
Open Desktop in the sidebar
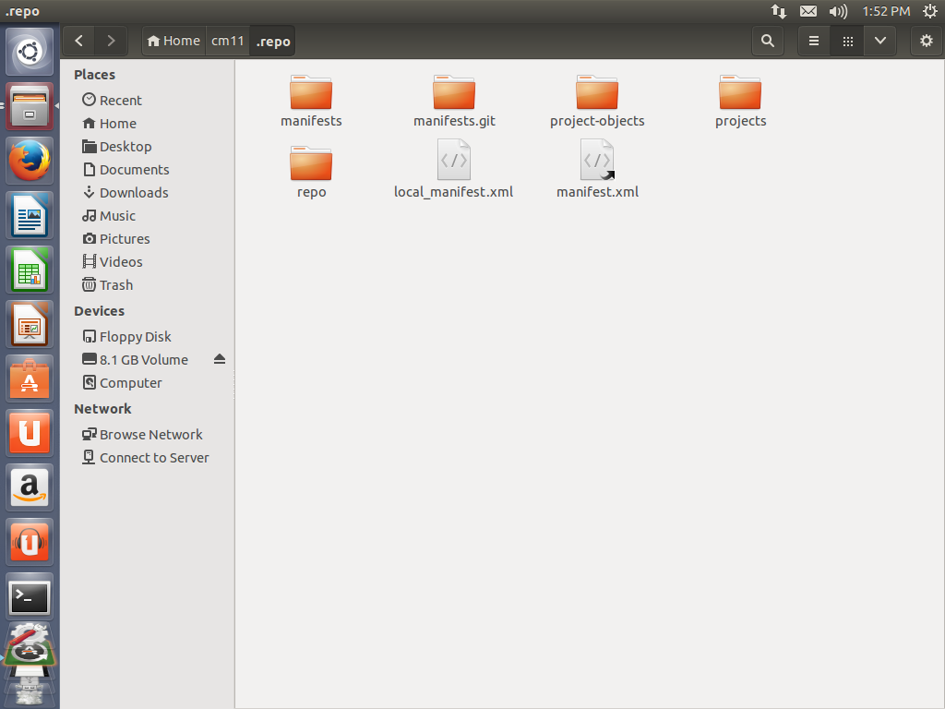click(148, 147)
